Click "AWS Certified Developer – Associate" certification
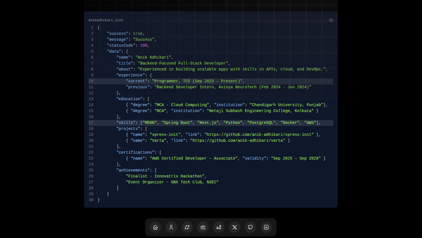This screenshot has width=422, height=238. click(194, 158)
